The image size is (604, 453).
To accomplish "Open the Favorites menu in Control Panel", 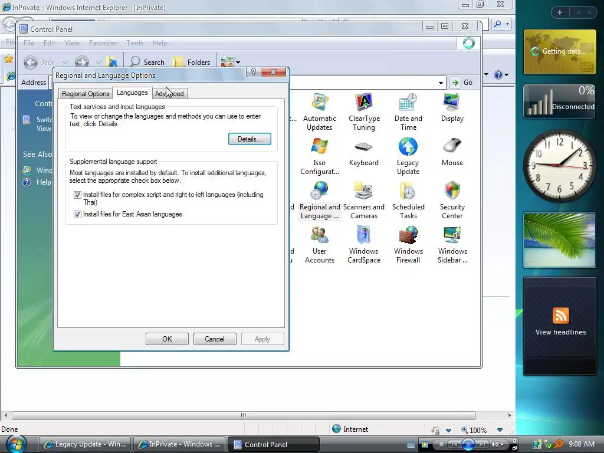I will tap(103, 43).
